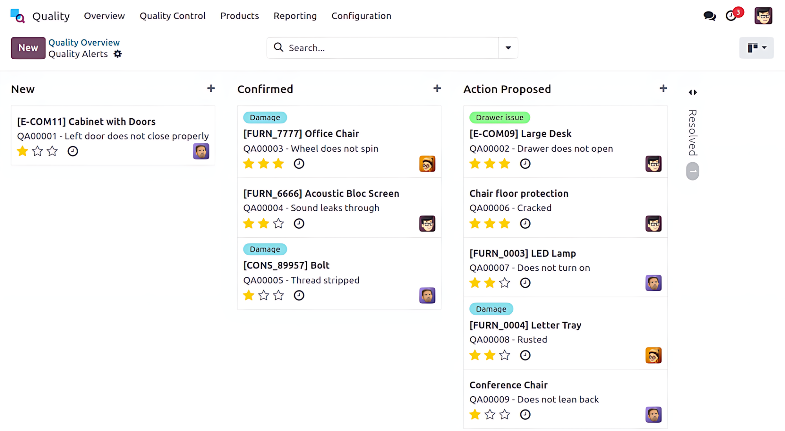Go to Quality Overview breadcrumb link
The height and width of the screenshot is (431, 785).
coord(84,42)
